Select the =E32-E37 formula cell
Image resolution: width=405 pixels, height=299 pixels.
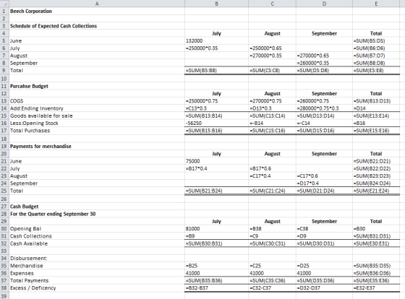pos(376,288)
